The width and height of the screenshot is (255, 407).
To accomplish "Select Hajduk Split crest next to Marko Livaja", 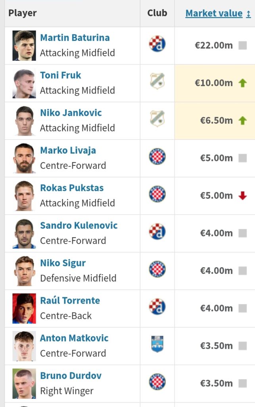I will 157,156.
